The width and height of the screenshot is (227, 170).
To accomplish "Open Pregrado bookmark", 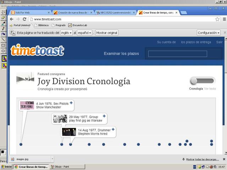I will tap(59, 25).
